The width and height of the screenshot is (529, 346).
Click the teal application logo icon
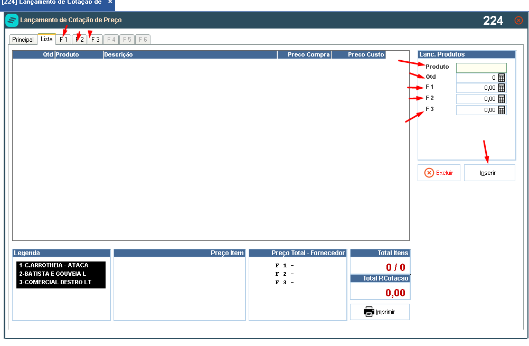[12, 20]
